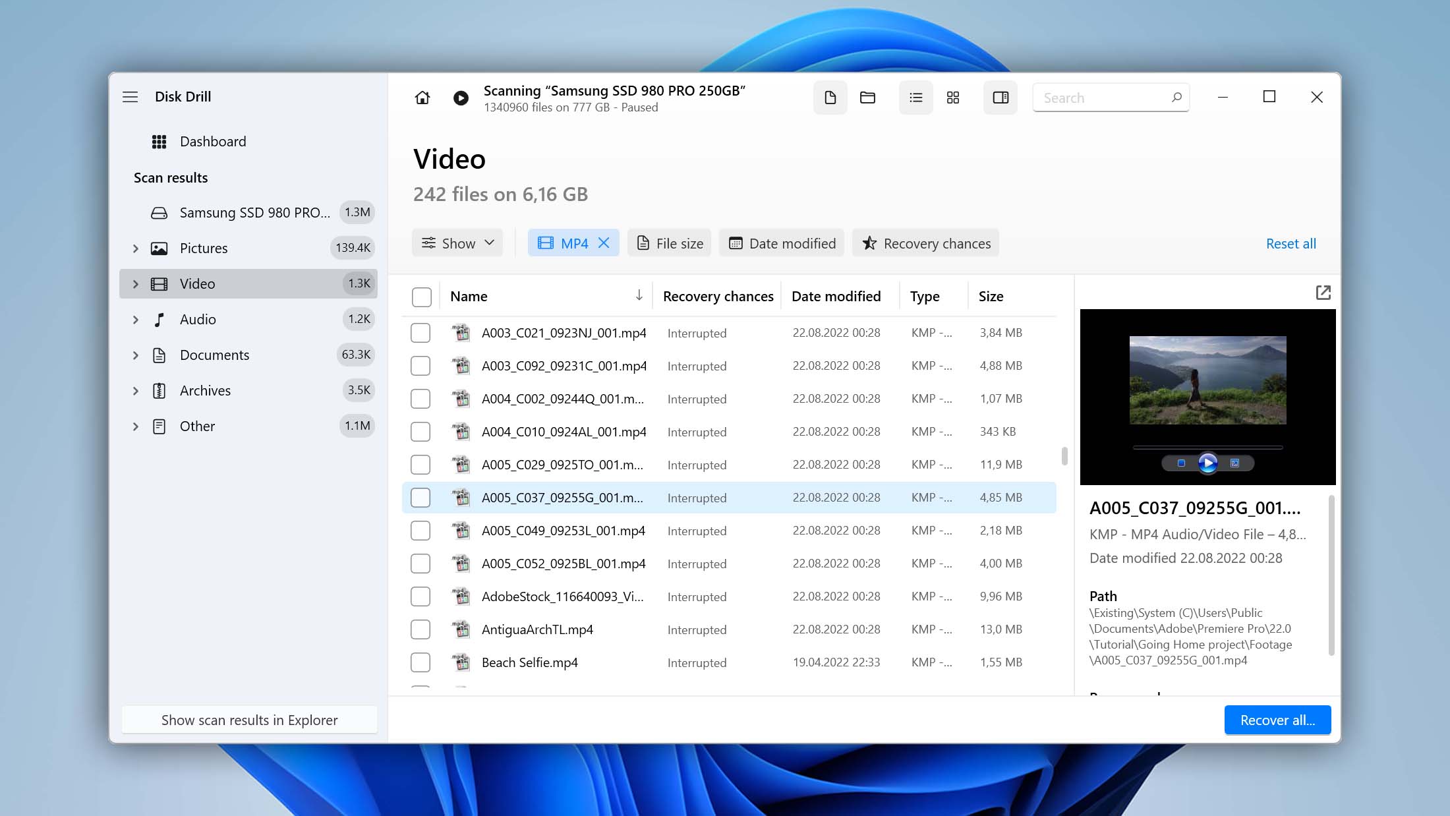Select A005_C052_0925BL_001.mp4 row
Viewport: 1450px width, 816px height.
729,564
